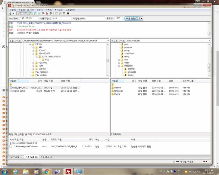Viewport: 219px width, 175px height.
Task: Click the remote tree vertical scrollbar
Action: coord(209,60)
